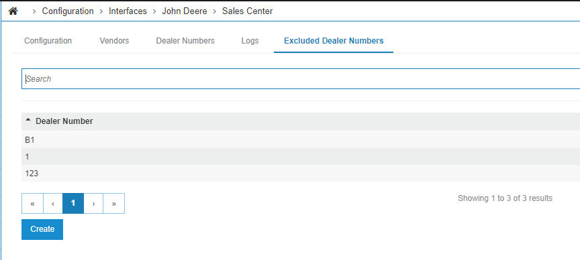The image size is (580, 260).
Task: Go to the Home icon in breadcrumb
Action: pos(13,11)
